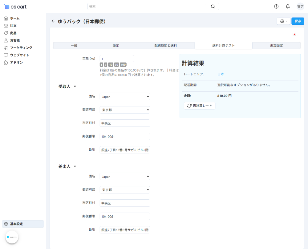The image size is (308, 249).
Task: Select the ウェブサイト monitor icon
Action: coord(6,55)
